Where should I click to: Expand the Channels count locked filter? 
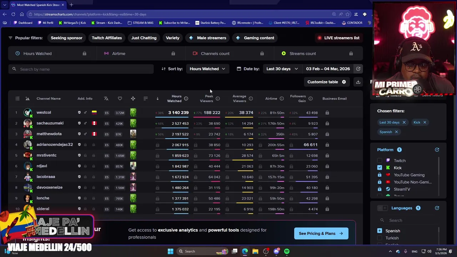pos(230,54)
